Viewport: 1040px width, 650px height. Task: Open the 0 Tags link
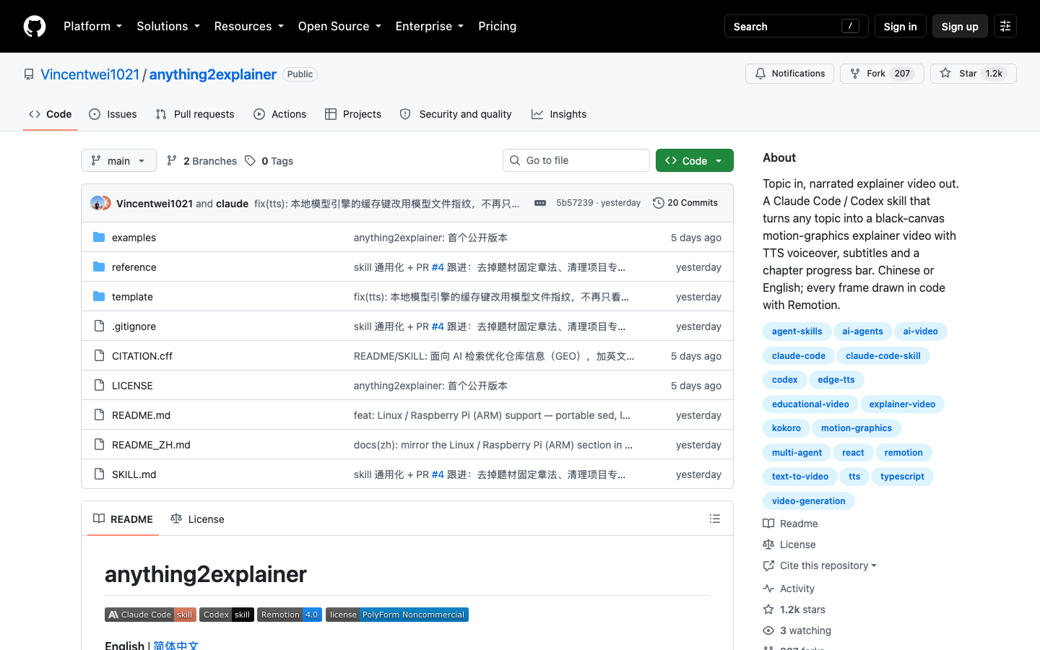(269, 161)
